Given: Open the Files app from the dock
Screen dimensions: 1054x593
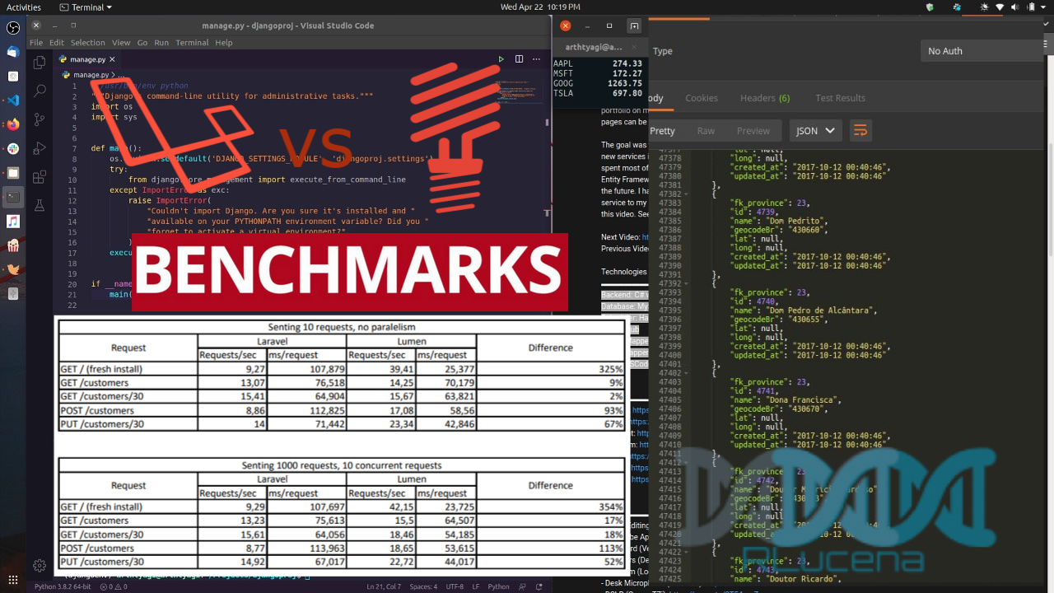Looking at the screenshot, I should 13,173.
